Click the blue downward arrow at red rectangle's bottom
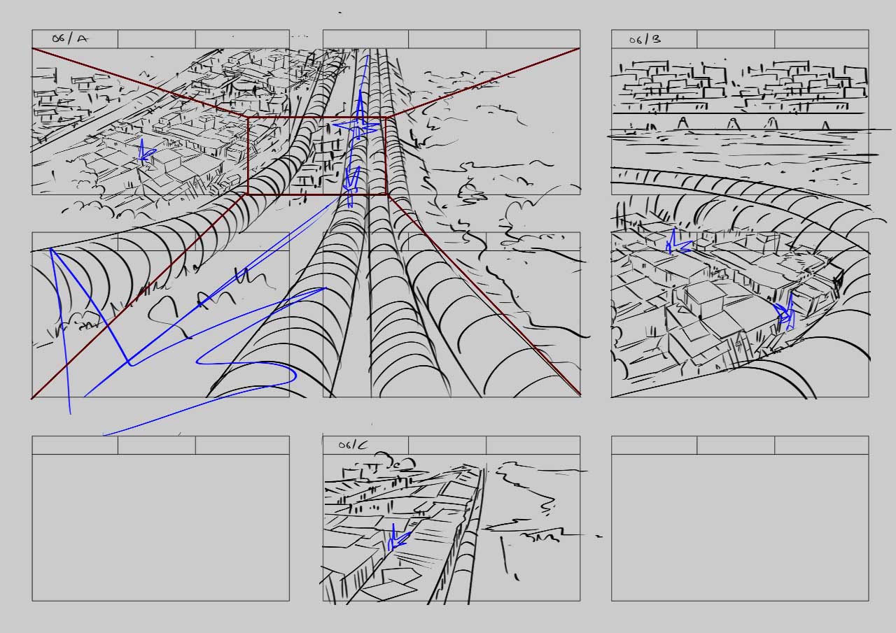The image size is (896, 633). click(351, 182)
